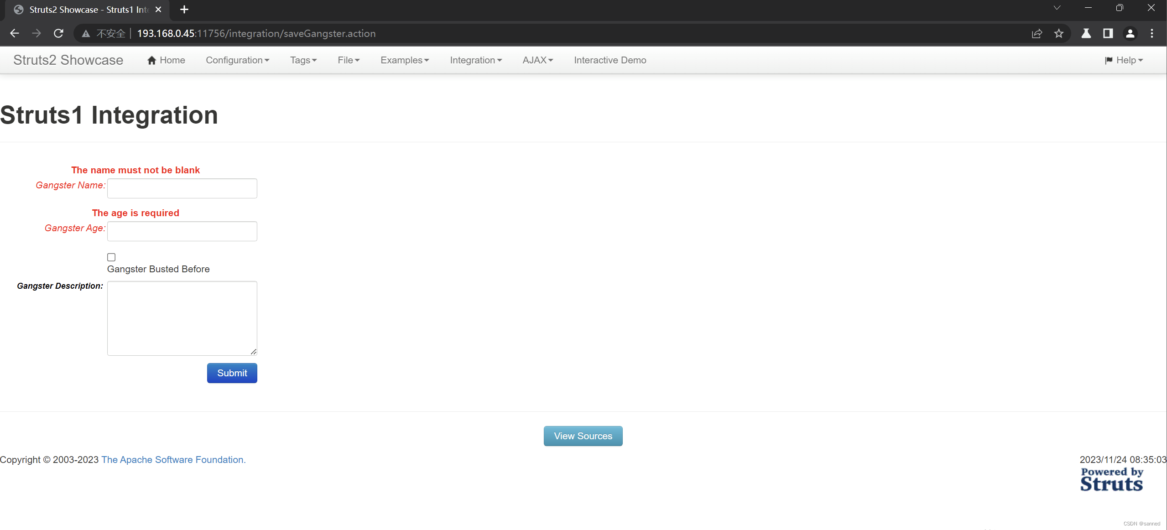Viewport: 1167px width, 530px height.
Task: Minimize the browser window
Action: click(1088, 8)
